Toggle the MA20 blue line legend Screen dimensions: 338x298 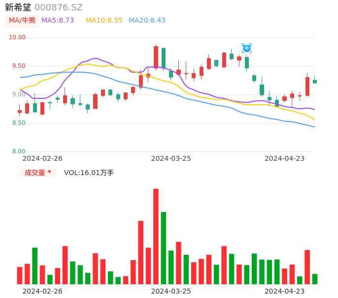tap(147, 21)
